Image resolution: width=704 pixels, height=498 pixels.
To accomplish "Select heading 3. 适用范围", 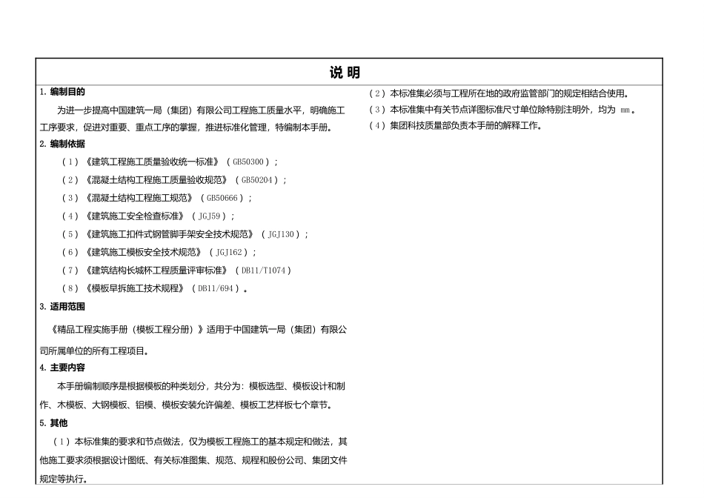I will [62, 306].
